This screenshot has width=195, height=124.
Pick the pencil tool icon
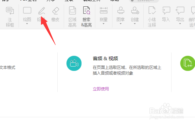coord(42,11)
